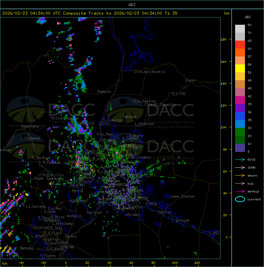The image size is (264, 267).
Task: Click the 'La_Carrera' place label
Action: click(36, 206)
